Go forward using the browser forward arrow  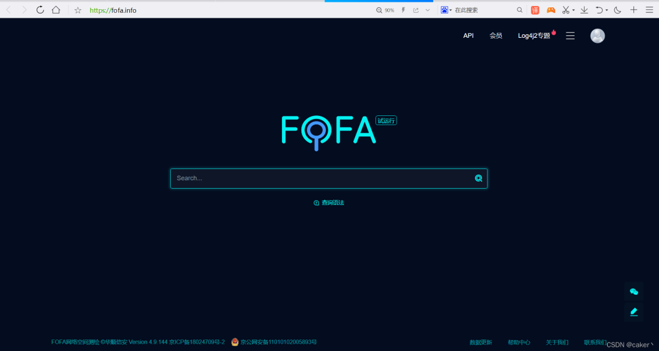click(x=24, y=10)
